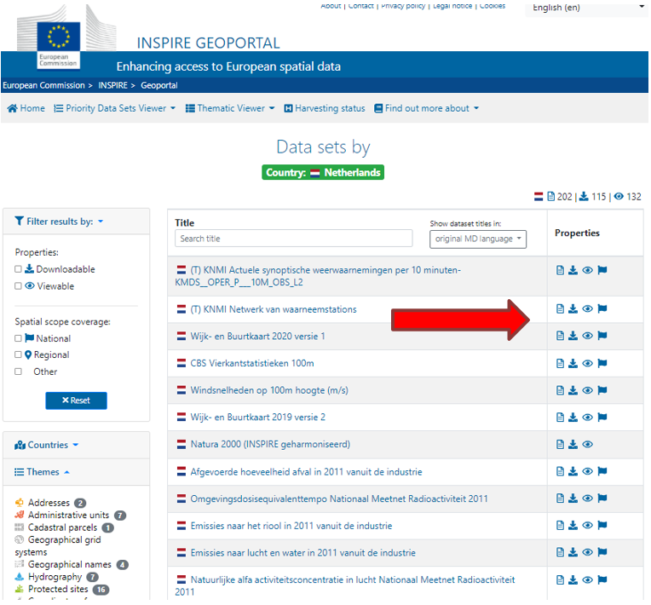The width and height of the screenshot is (651, 605).
Task: Open the Priority Data Sets Viewer menu
Action: (x=114, y=108)
